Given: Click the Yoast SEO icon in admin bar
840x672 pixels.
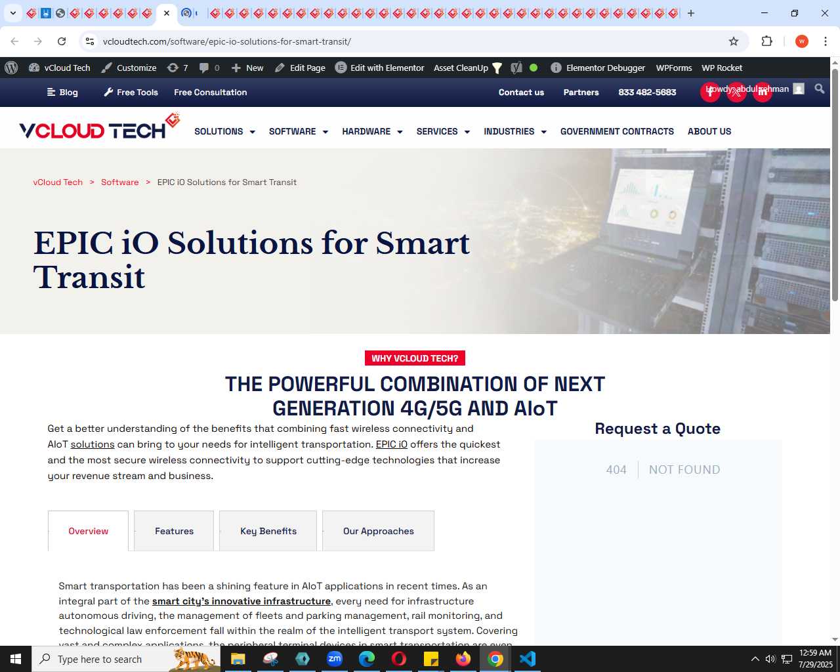Looking at the screenshot, I should pyautogui.click(x=516, y=68).
